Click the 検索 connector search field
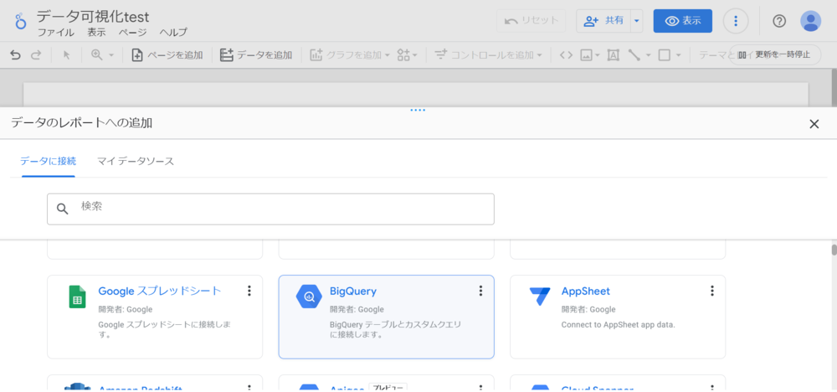The height and width of the screenshot is (392, 837). pos(270,209)
